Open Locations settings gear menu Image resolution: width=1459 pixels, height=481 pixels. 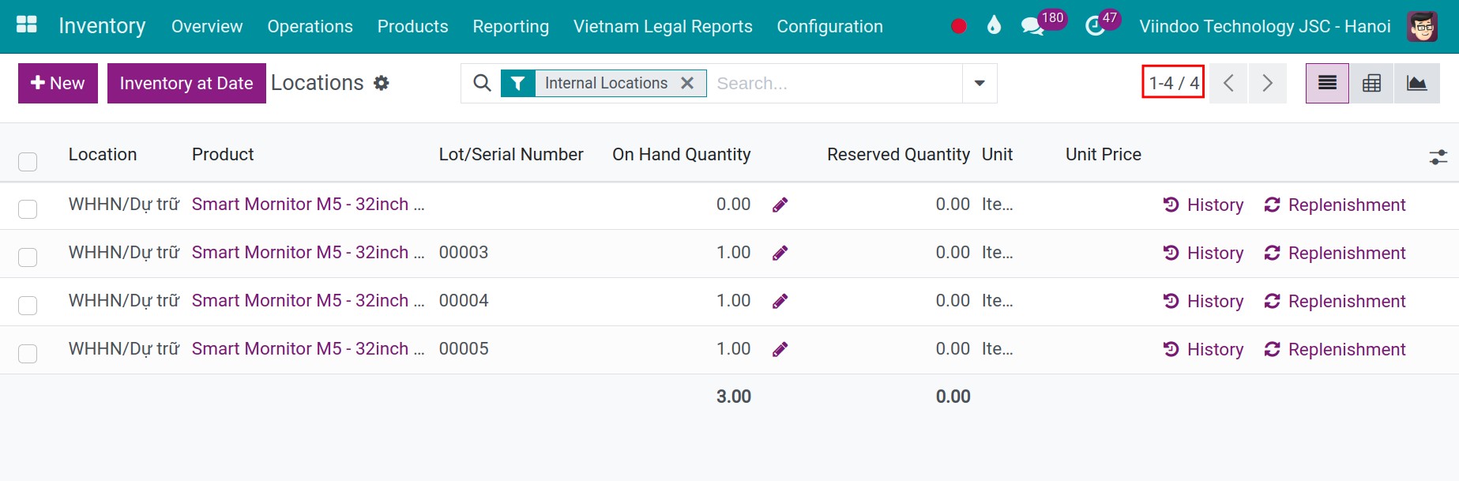[382, 83]
